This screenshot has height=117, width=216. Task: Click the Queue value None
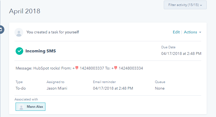coord(160,88)
